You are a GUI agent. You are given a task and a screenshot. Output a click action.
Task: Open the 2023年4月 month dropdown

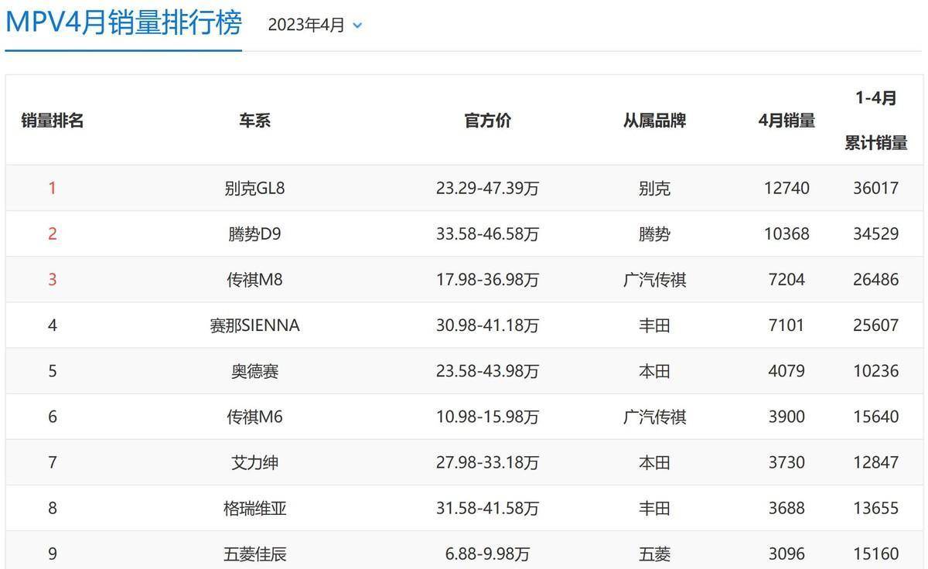(x=315, y=25)
